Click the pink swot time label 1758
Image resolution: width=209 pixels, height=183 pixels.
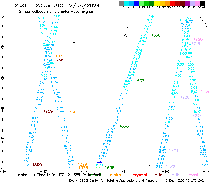pos(198,39)
